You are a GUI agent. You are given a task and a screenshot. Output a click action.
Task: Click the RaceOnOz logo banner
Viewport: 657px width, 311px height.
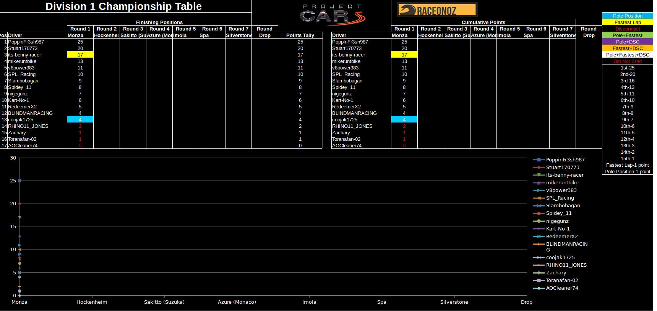coord(437,10)
